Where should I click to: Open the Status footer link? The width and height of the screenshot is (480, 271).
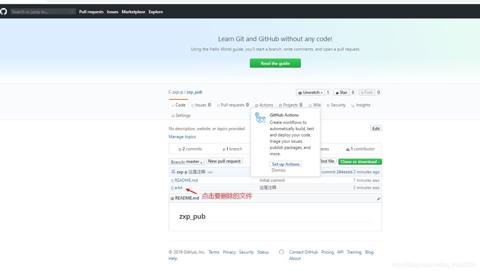click(x=263, y=252)
